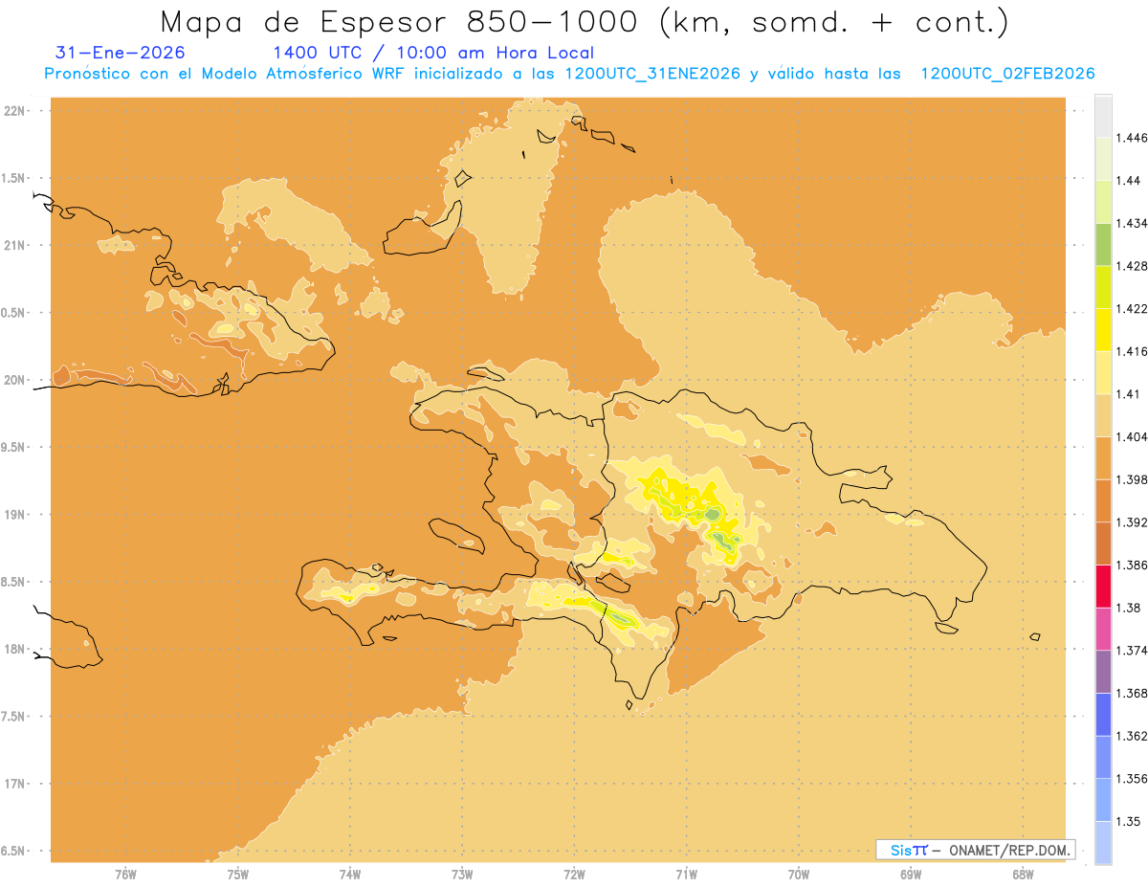This screenshot has width=1148, height=887.
Task: Pick the purple colorbar segment between 1.368 and 1.374
Action: point(1103,672)
